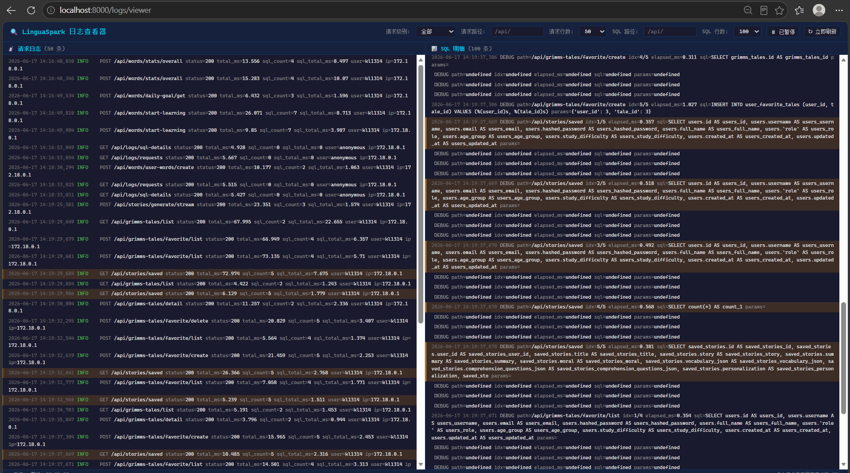The width and height of the screenshot is (850, 473).
Task: Select the 14:19:32,960 /api/stories/saved row
Action: [210, 400]
